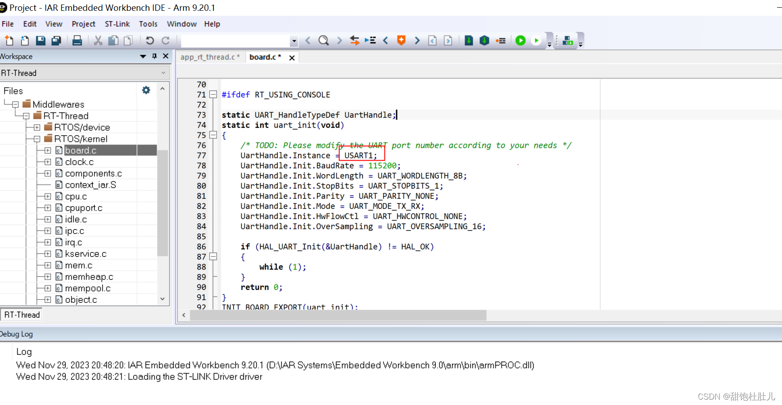Open the File menu
The height and width of the screenshot is (405, 782).
pos(8,24)
